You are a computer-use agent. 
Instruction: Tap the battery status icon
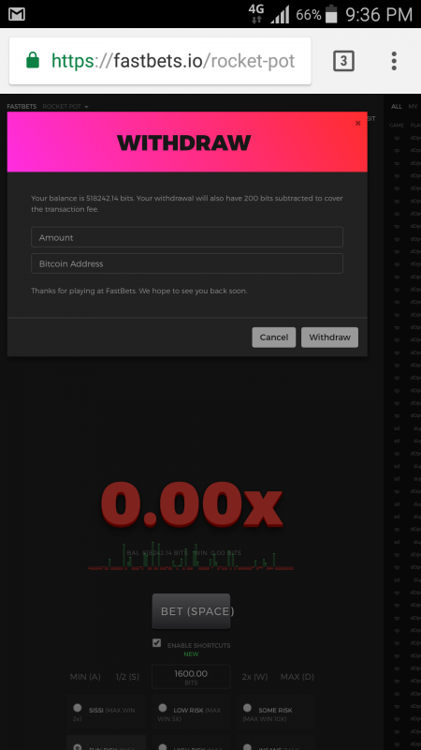coord(331,14)
